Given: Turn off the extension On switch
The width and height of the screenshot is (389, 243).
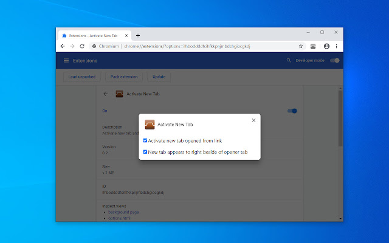Looking at the screenshot, I should click(x=292, y=111).
